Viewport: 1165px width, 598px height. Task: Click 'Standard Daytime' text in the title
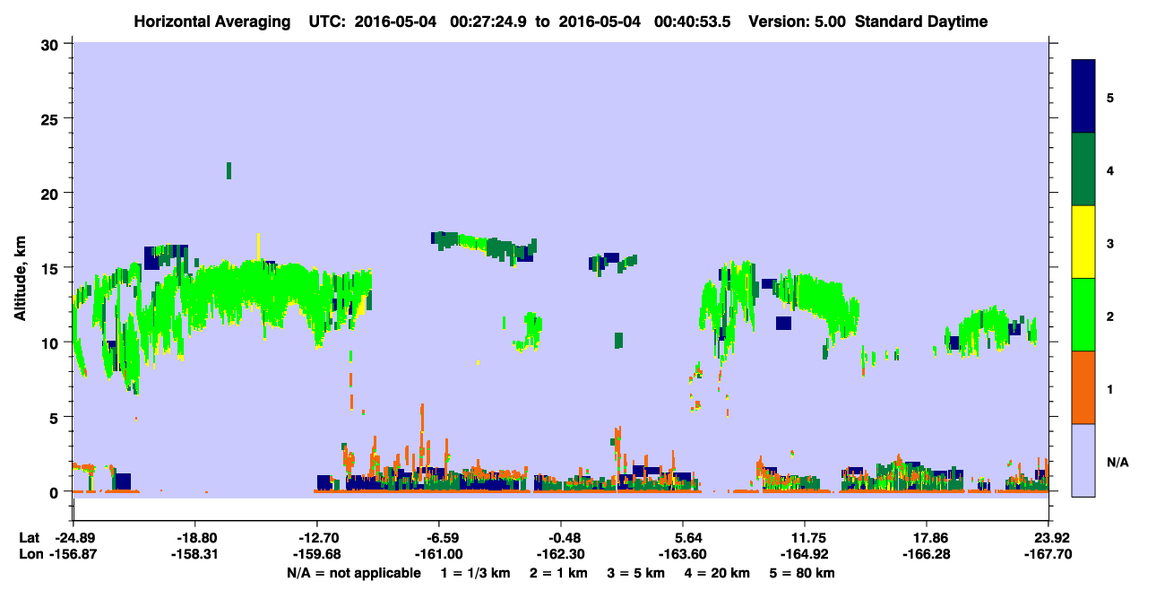point(921,22)
